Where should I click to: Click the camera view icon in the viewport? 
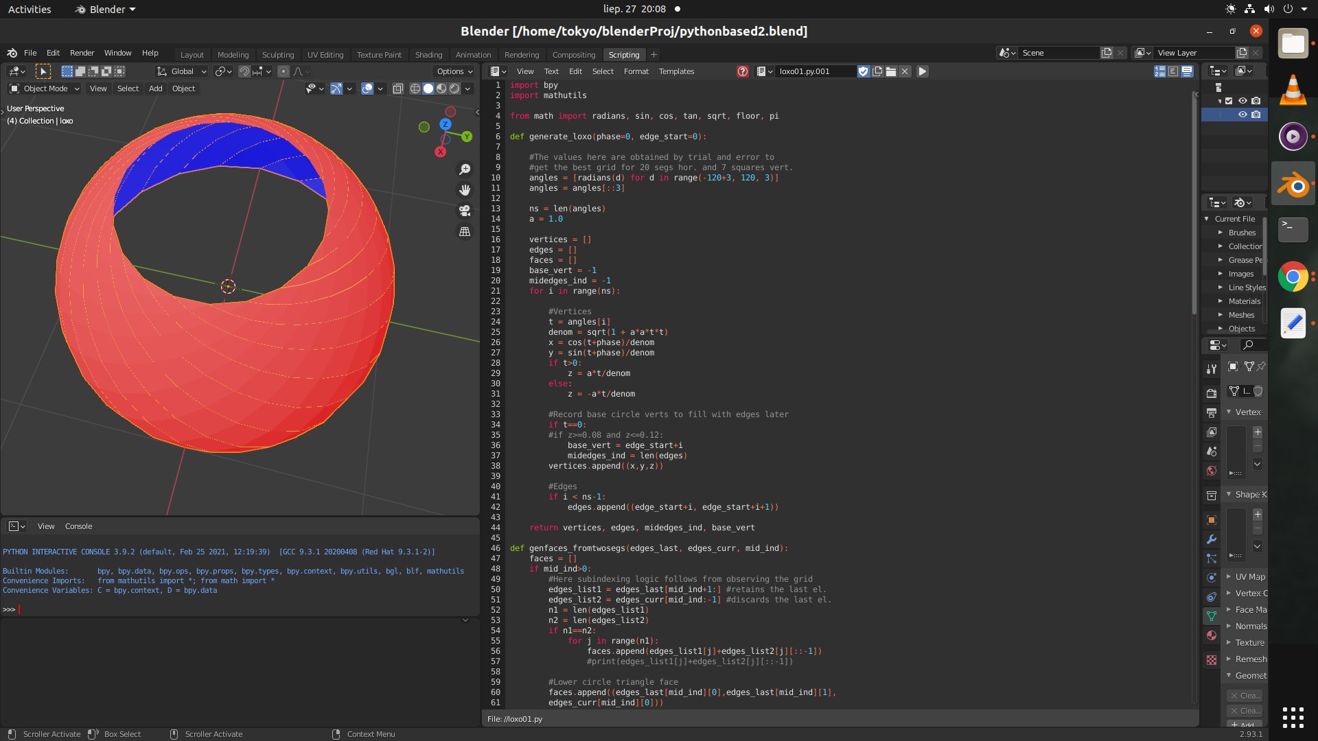pos(465,211)
